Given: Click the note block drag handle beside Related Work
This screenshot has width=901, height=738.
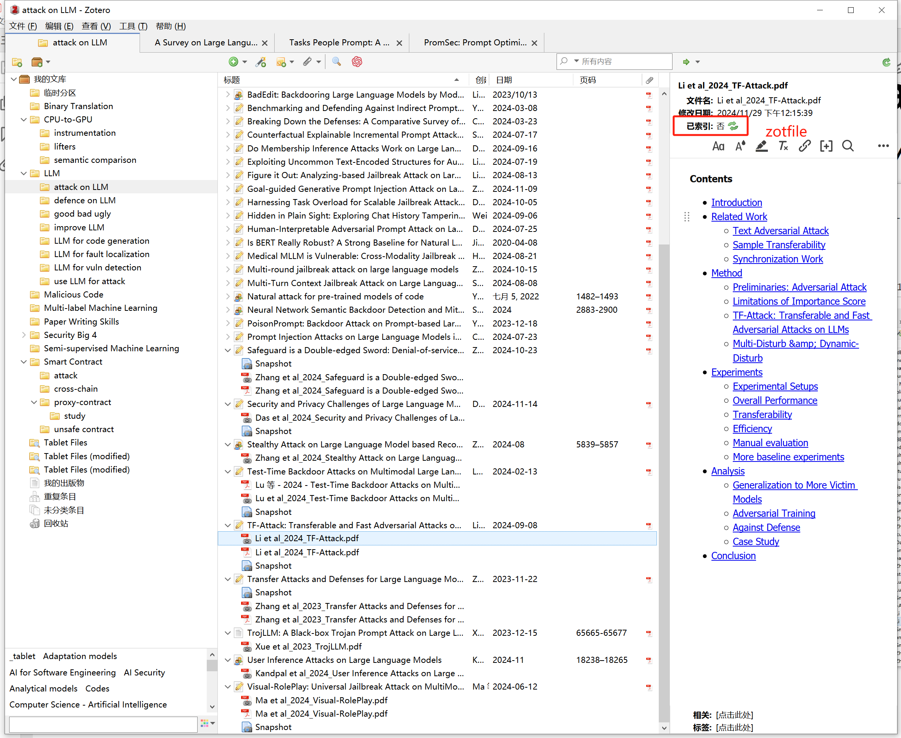Looking at the screenshot, I should (687, 217).
